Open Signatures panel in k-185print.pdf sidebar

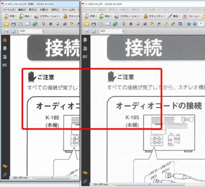click(85, 56)
